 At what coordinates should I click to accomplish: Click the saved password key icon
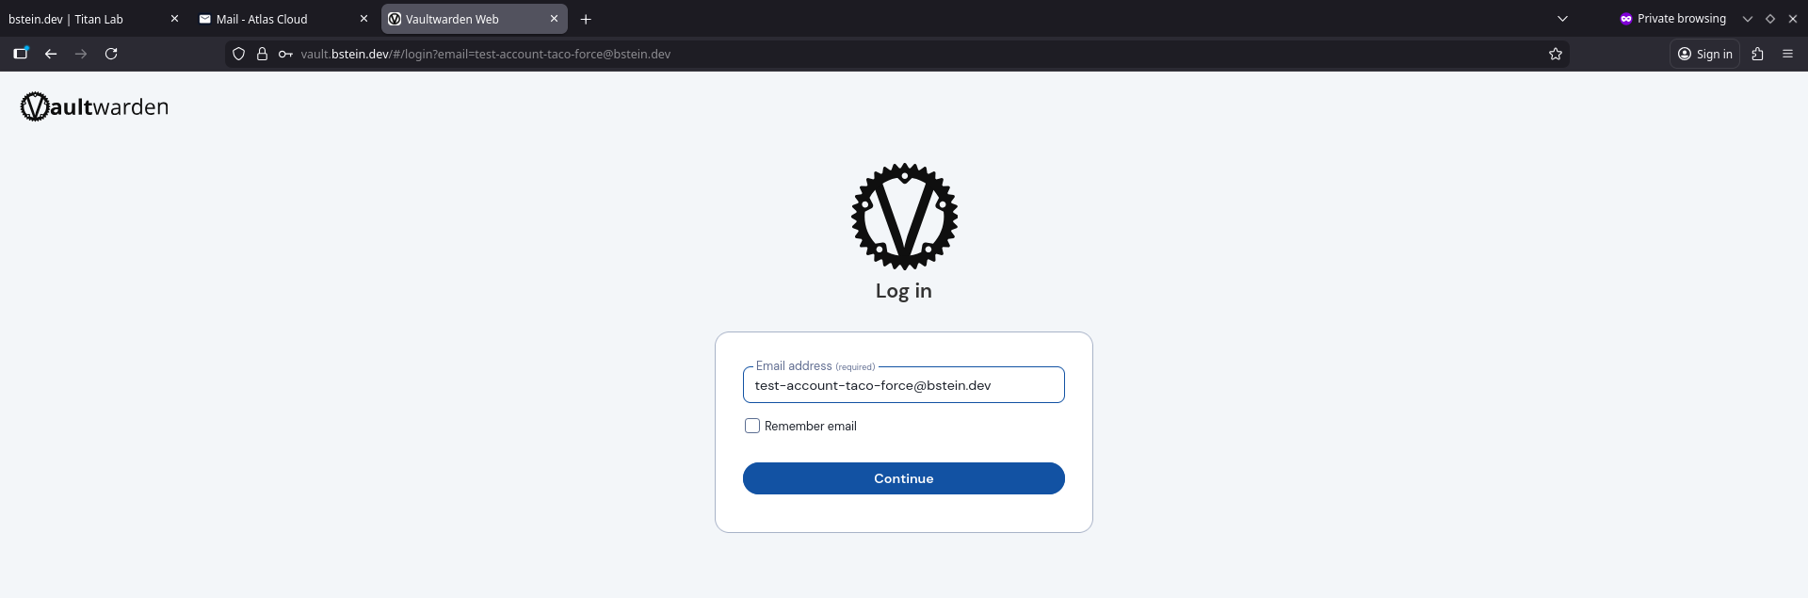click(x=285, y=54)
